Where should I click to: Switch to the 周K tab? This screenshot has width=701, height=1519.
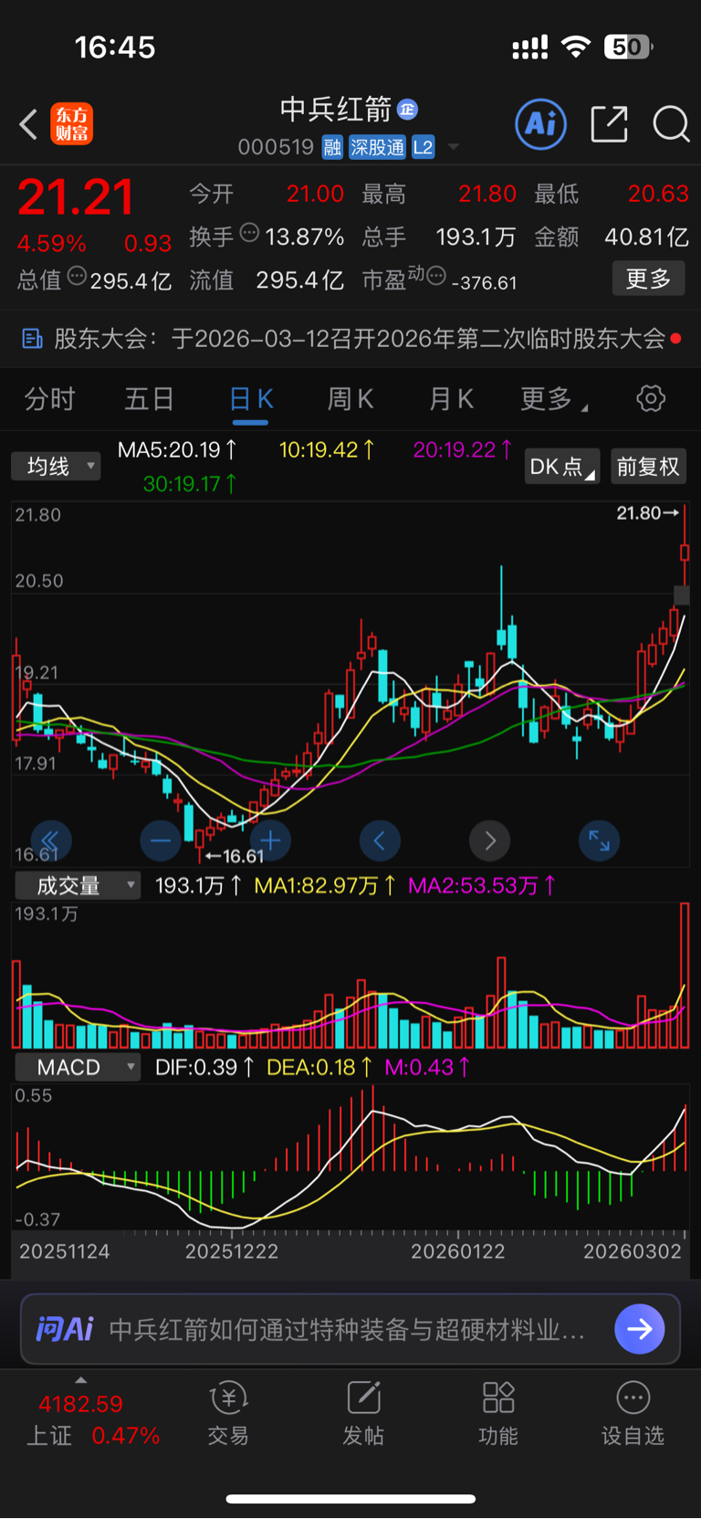click(x=350, y=399)
